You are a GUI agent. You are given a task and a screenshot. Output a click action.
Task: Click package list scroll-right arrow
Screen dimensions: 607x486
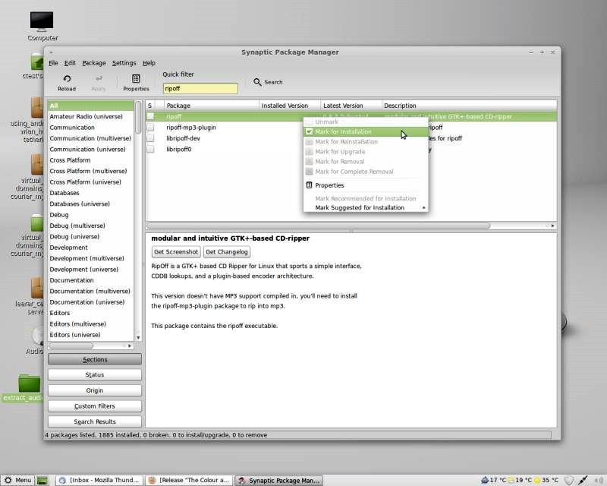tap(553, 226)
